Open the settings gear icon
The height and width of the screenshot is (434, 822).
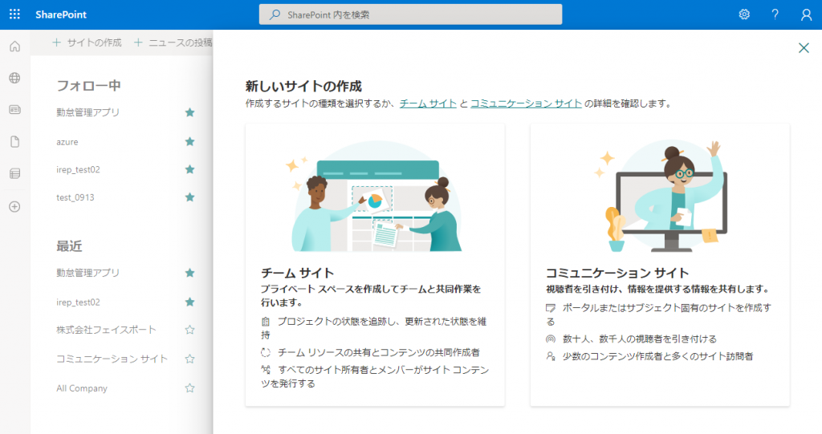(x=744, y=14)
